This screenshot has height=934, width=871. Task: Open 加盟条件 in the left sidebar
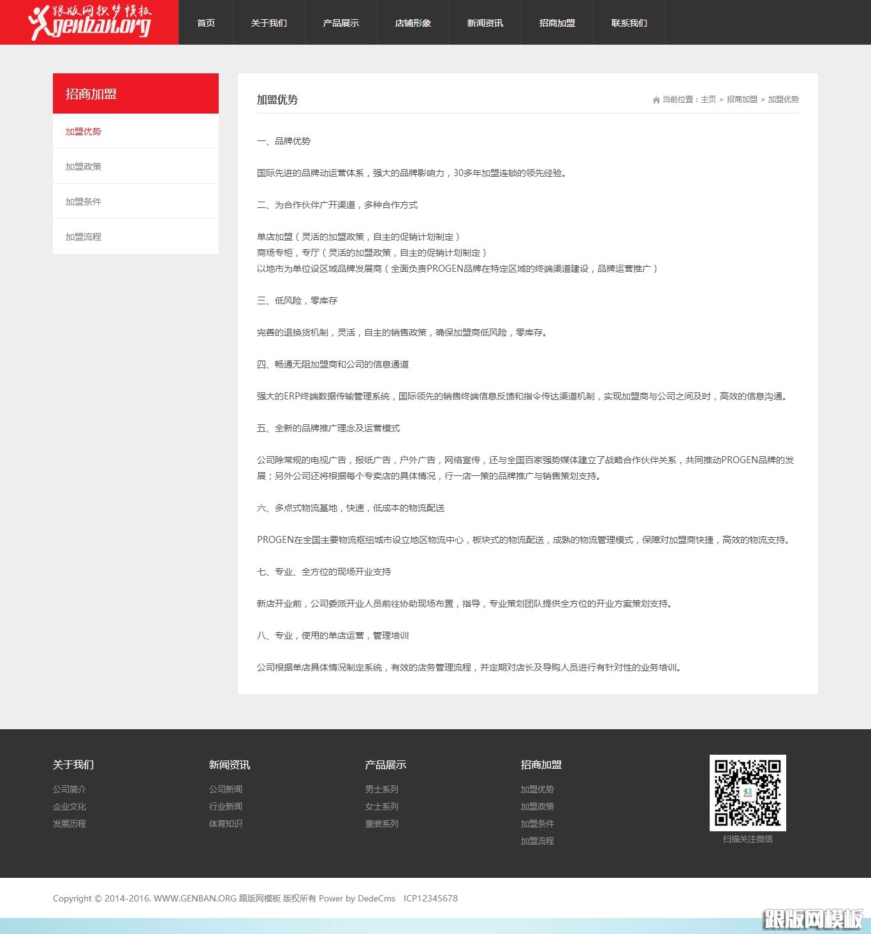pos(84,202)
